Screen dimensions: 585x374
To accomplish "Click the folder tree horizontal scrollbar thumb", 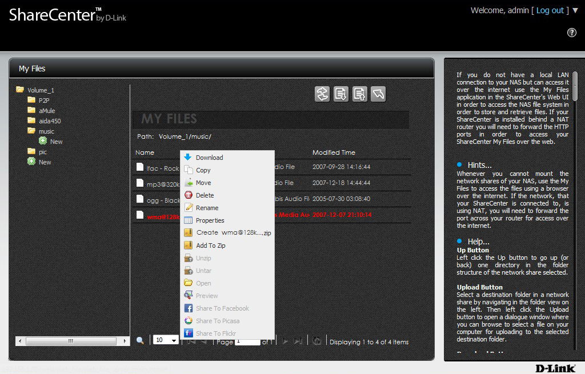I will [x=71, y=341].
